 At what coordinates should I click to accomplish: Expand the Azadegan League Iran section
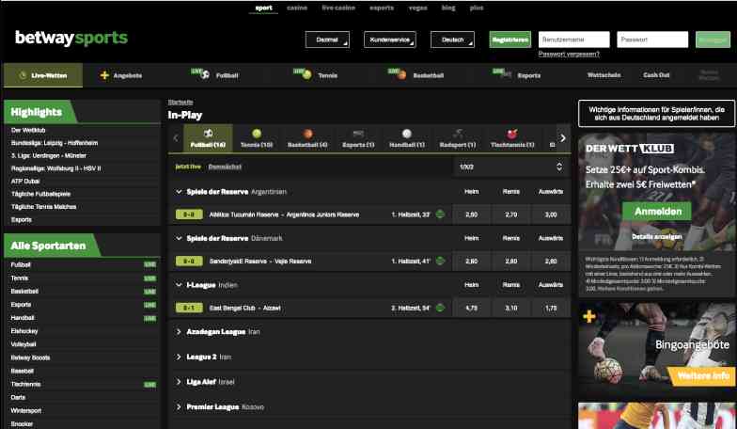179,332
